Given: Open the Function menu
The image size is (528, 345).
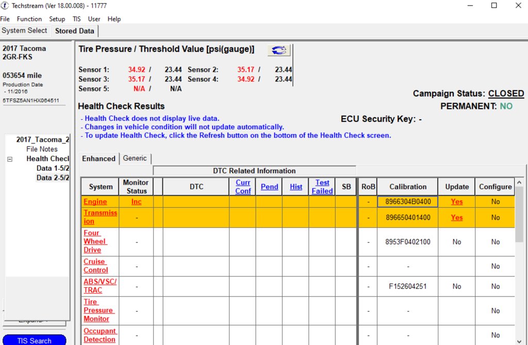Looking at the screenshot, I should 29,19.
